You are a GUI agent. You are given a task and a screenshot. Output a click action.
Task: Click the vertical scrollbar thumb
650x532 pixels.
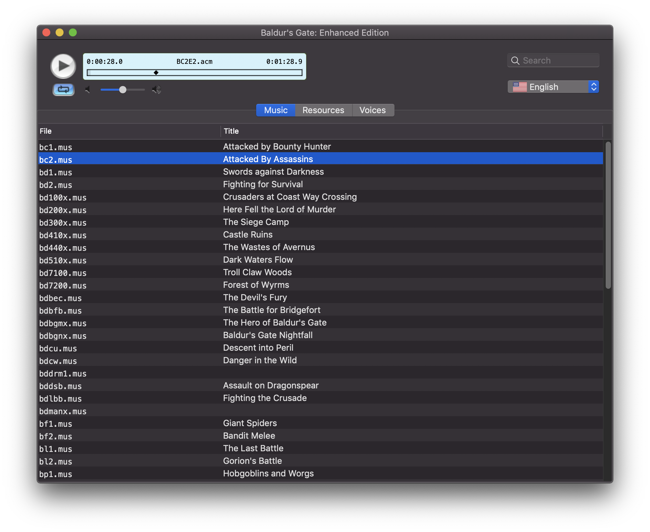[608, 215]
